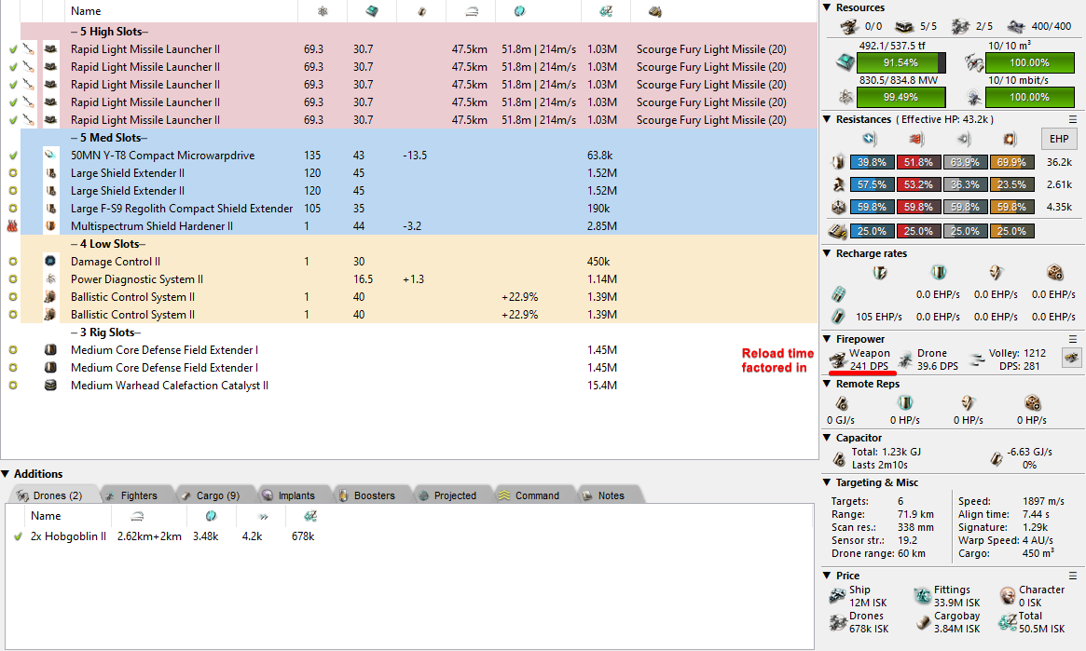Select the Medium Warhead Calefaction Catalyst II row
This screenshot has height=651, width=1086.
(170, 386)
